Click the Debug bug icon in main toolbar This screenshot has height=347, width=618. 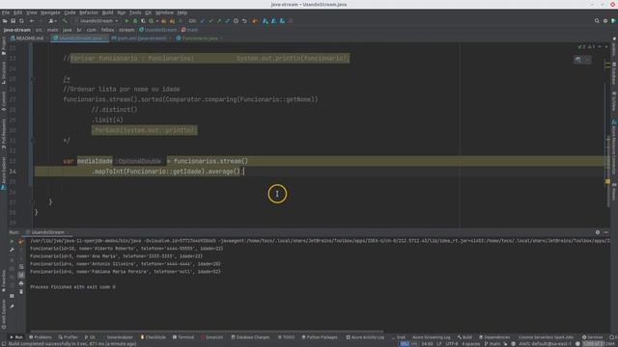[135, 21]
